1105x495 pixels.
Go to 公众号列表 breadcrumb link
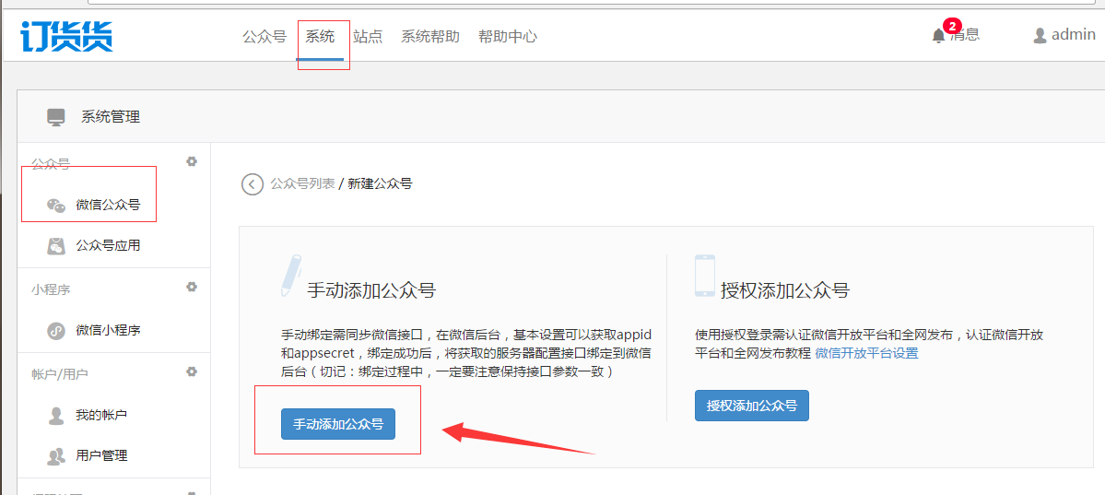303,184
